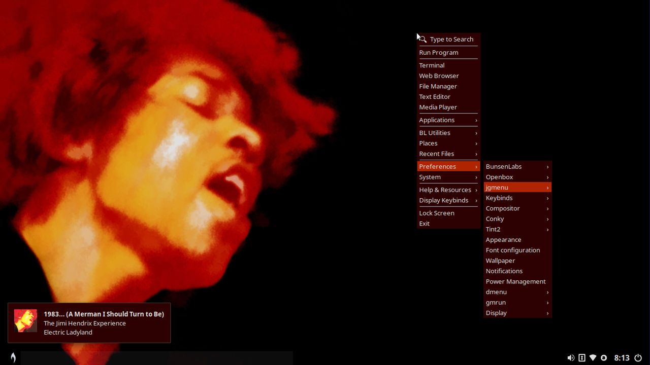Select the highlighted Preferences entry
Viewport: 650px width, 365px height.
(448, 166)
